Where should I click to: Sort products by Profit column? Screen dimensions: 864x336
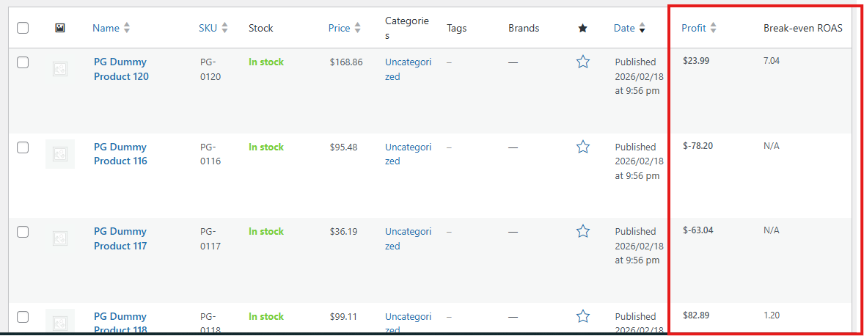point(693,28)
